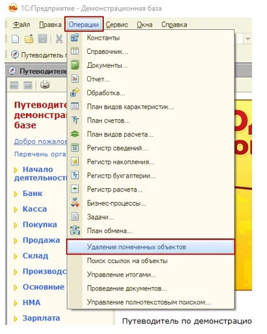Open the Зарплата section link
This screenshot has width=267, height=334.
point(42,318)
